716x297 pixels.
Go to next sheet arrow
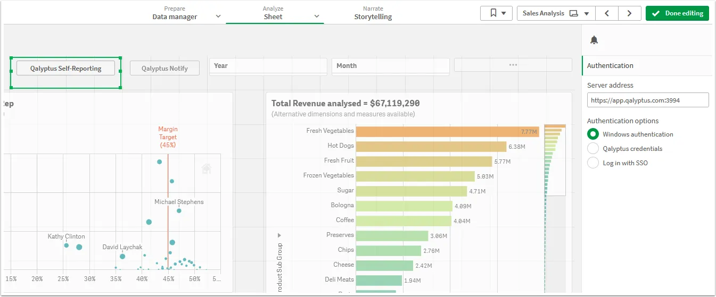coord(629,13)
